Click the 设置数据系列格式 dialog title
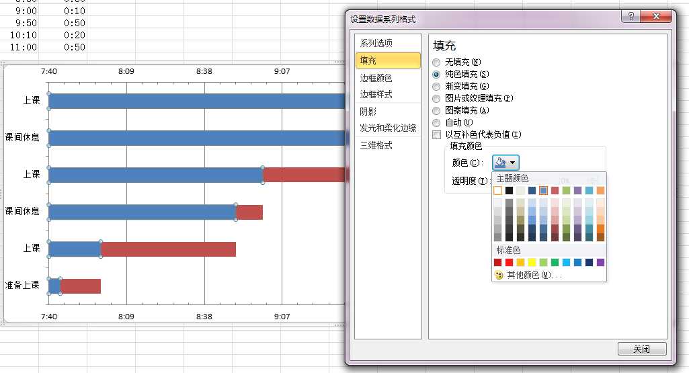Viewport: 689px width, 373px height. (382, 19)
